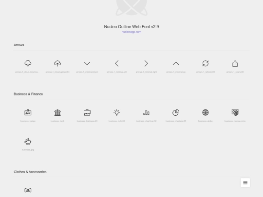
Task: Click the piggy bank icon
Action: click(x=28, y=142)
